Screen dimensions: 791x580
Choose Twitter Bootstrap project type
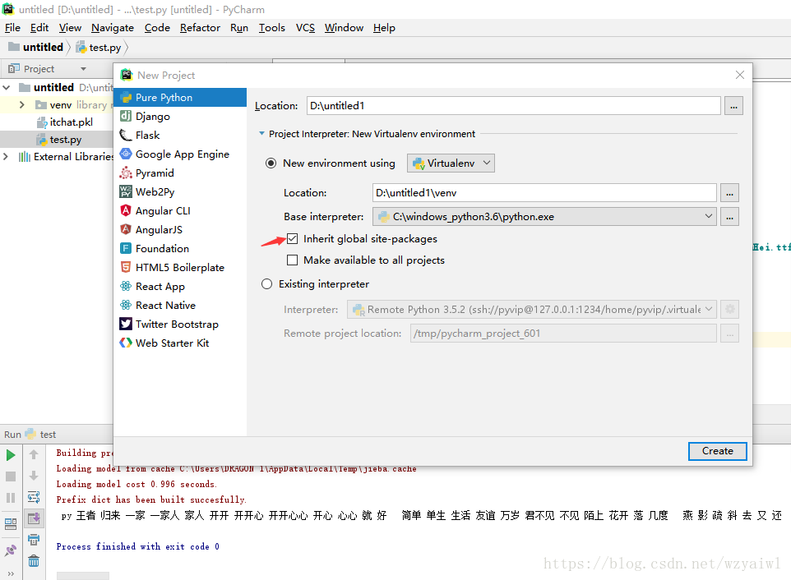click(180, 324)
